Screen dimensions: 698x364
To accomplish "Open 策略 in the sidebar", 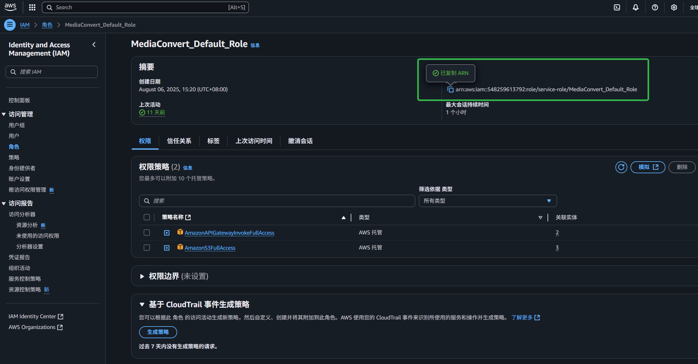I will tap(14, 158).
